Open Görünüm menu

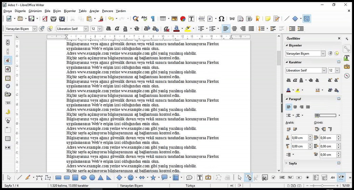(x=35, y=11)
